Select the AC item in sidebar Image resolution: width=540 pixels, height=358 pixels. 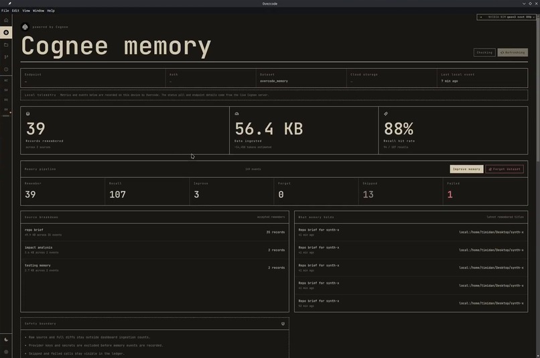click(6, 80)
